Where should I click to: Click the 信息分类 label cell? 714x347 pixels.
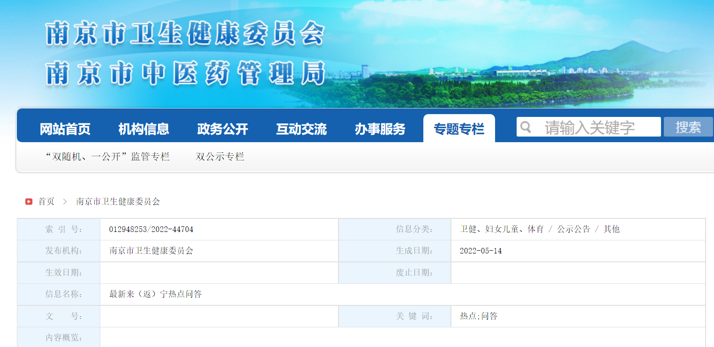click(395, 229)
